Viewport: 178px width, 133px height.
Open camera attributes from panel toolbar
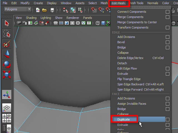coord(25,23)
